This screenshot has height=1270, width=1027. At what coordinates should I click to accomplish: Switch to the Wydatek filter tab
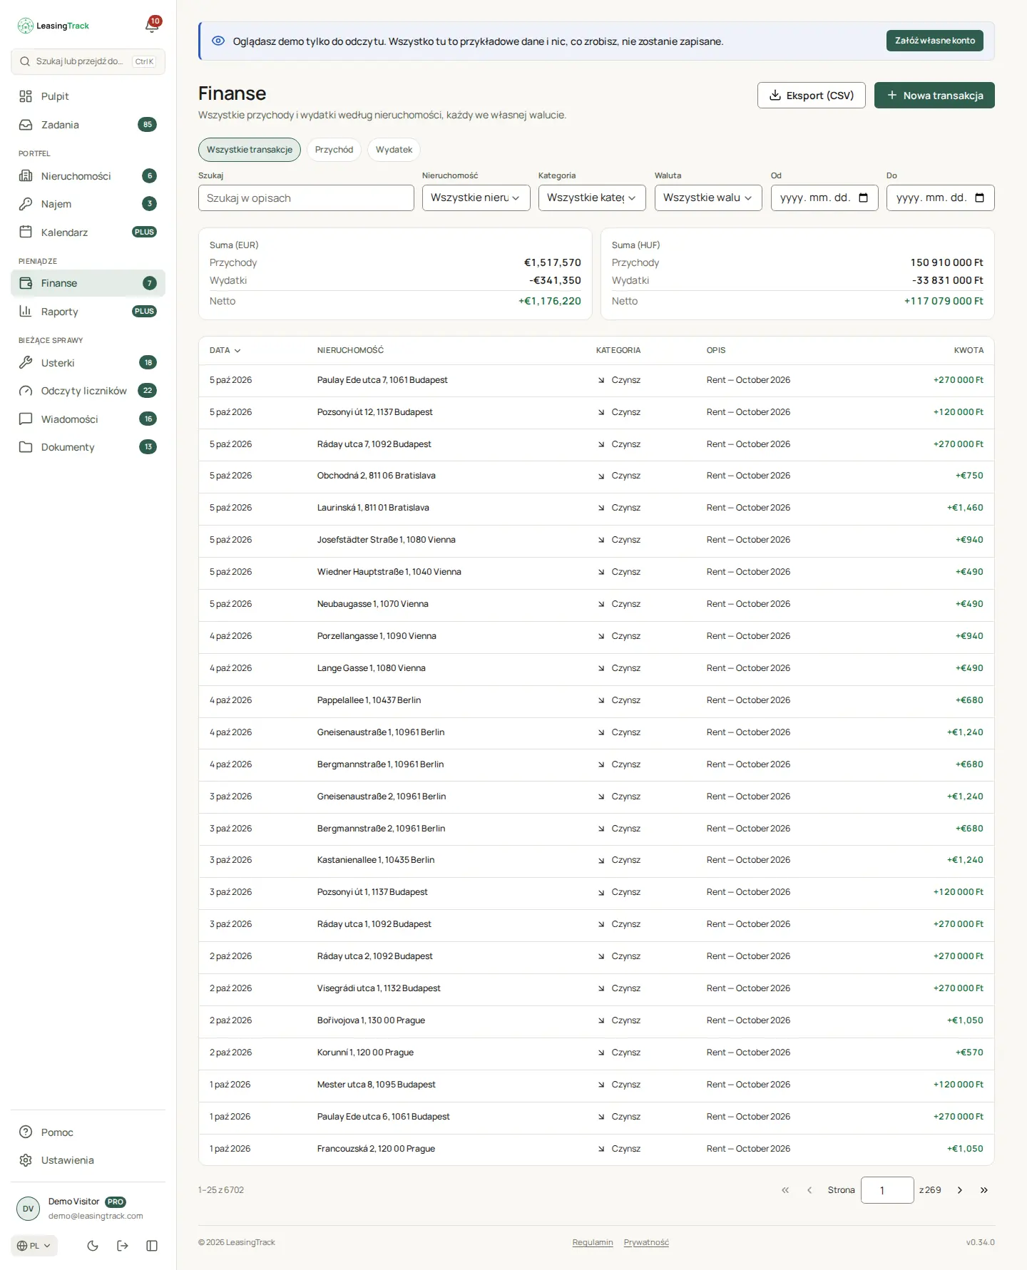click(x=394, y=150)
